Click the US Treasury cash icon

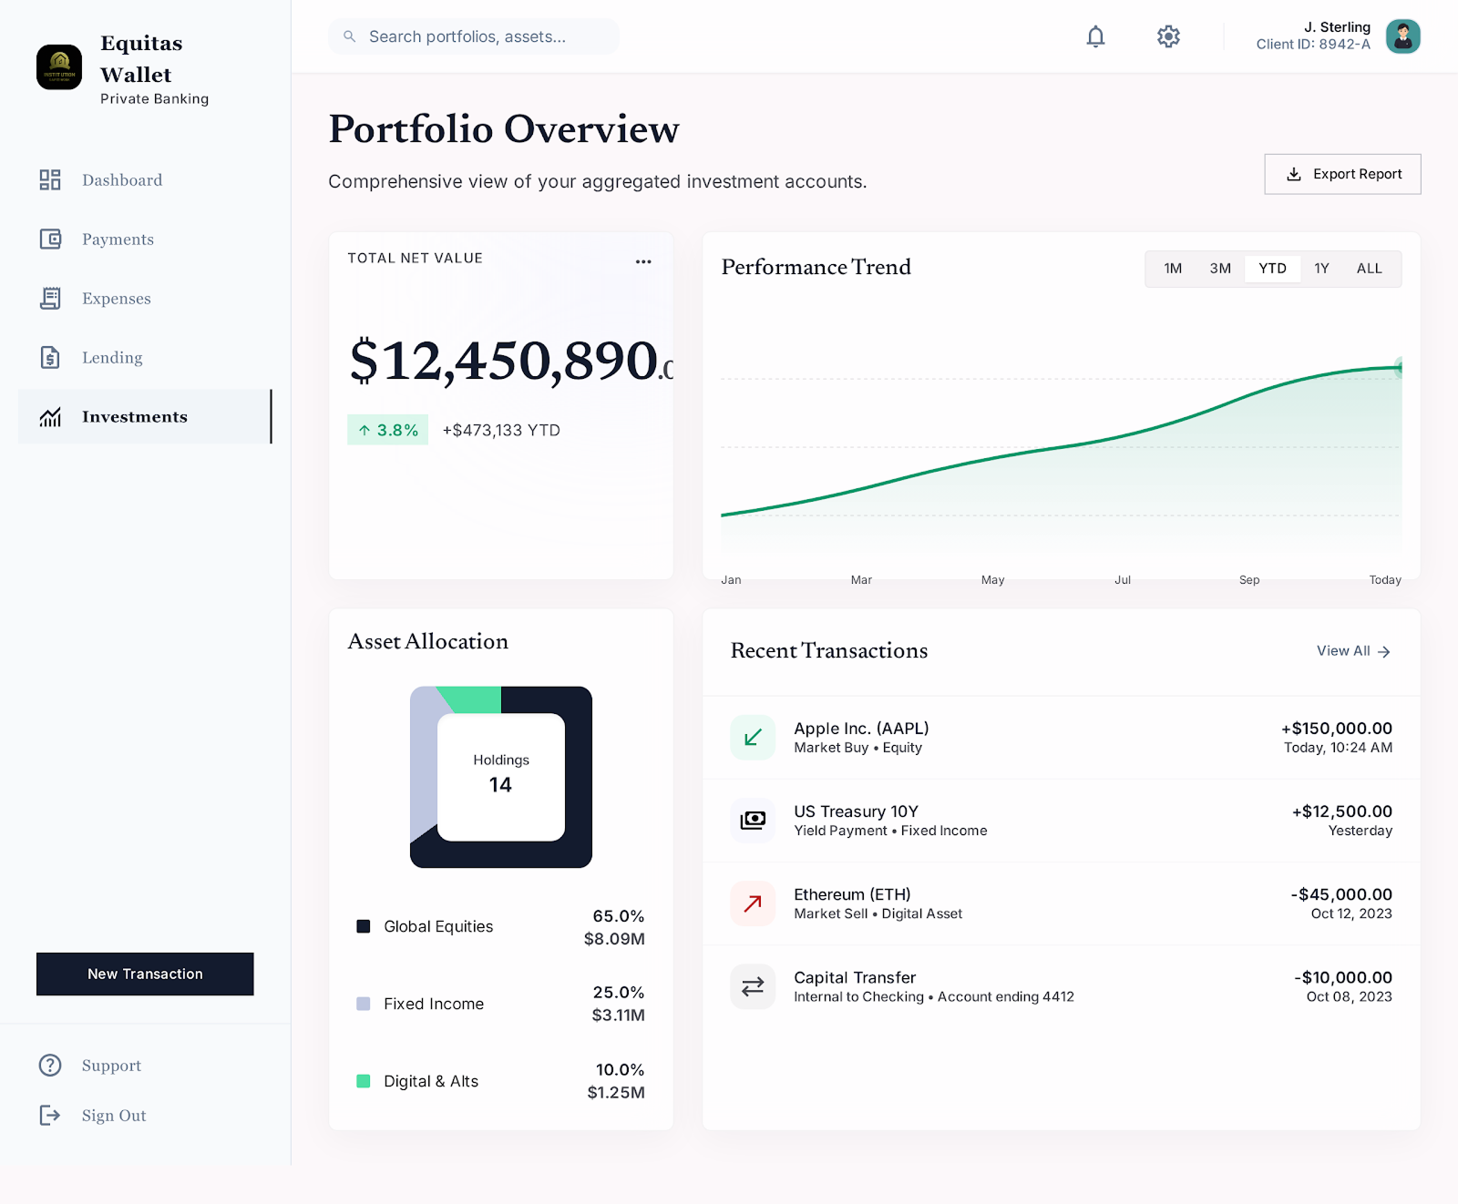(753, 821)
